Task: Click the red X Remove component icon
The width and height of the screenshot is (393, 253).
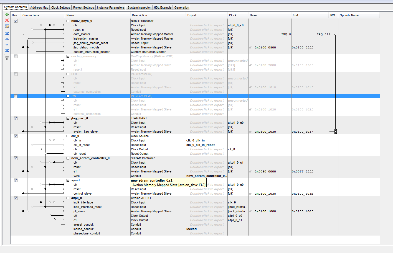Action: coord(7,20)
